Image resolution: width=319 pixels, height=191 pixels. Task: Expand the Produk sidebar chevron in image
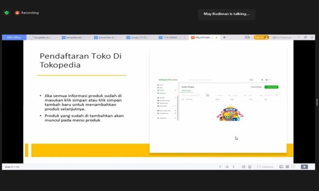(x=175, y=90)
